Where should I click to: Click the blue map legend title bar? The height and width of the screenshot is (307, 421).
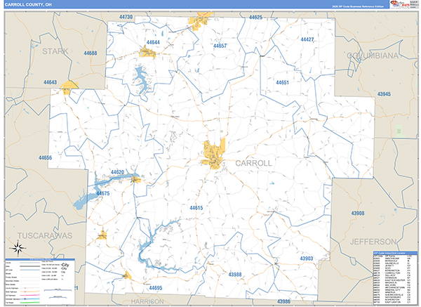(x=40, y=259)
